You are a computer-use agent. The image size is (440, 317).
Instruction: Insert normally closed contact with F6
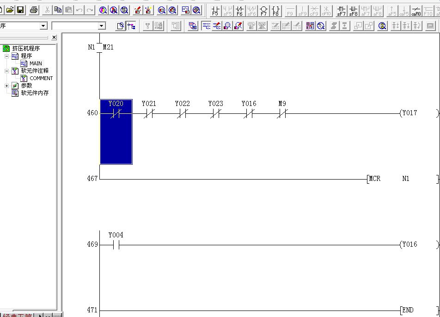239,10
